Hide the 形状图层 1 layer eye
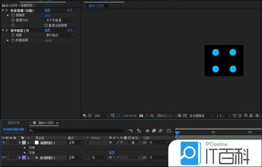The width and height of the screenshot is (262, 167). click(x=3, y=158)
